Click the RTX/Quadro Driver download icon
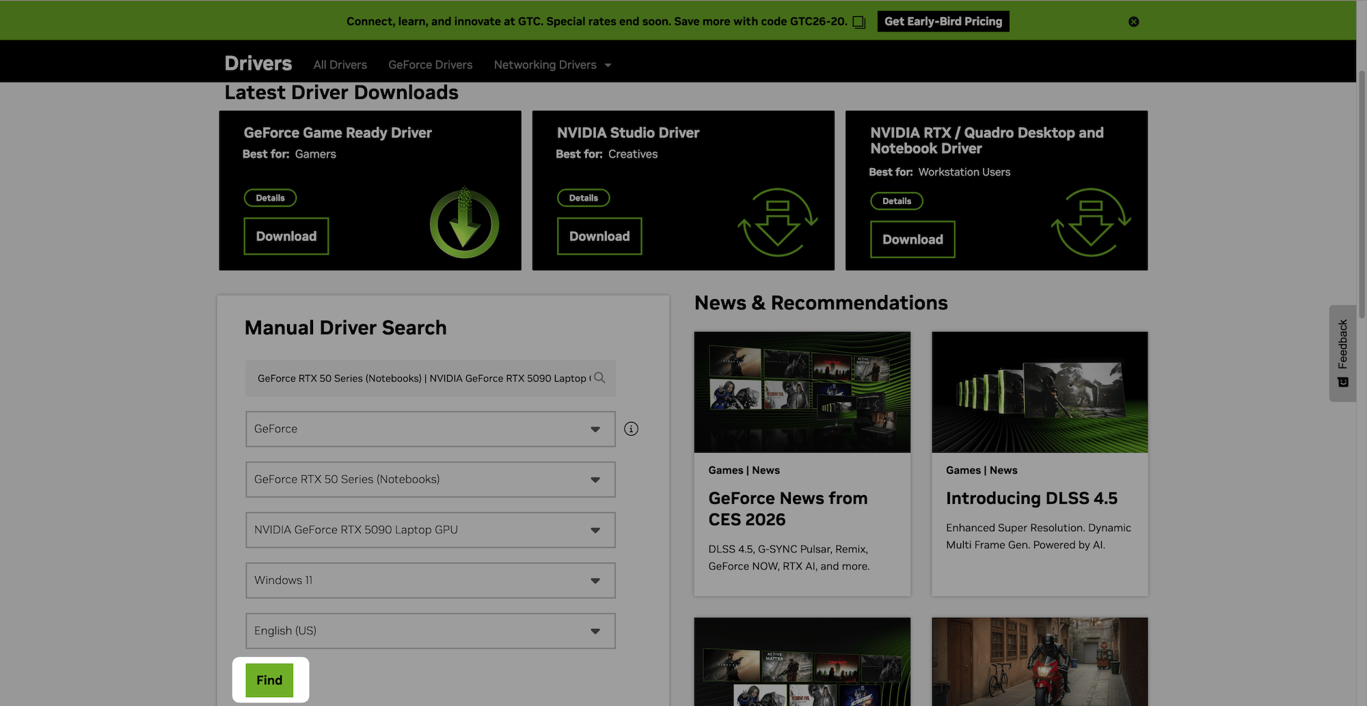 coord(1090,223)
